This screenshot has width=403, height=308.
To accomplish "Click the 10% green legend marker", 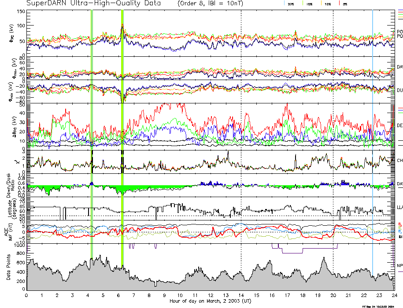I will click(322, 4).
